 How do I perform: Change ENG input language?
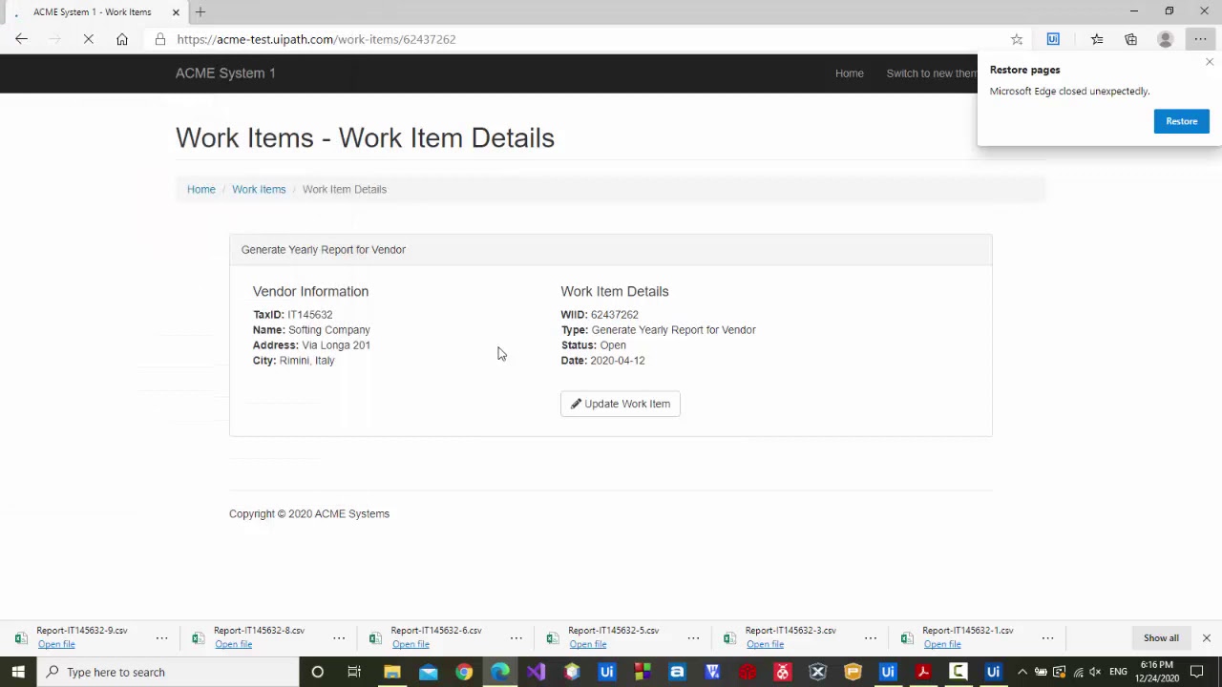(1118, 672)
